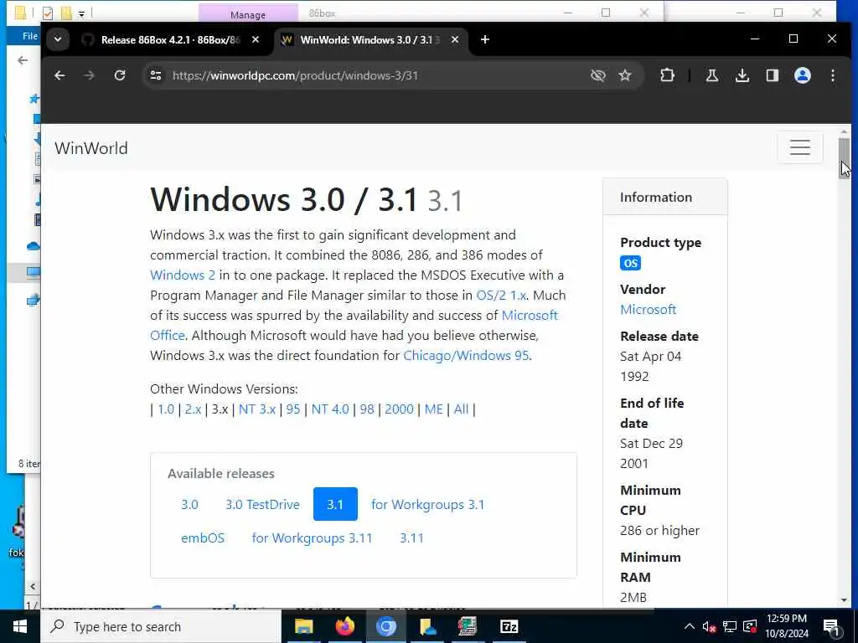
Task: Select the embOS release
Action: point(203,538)
